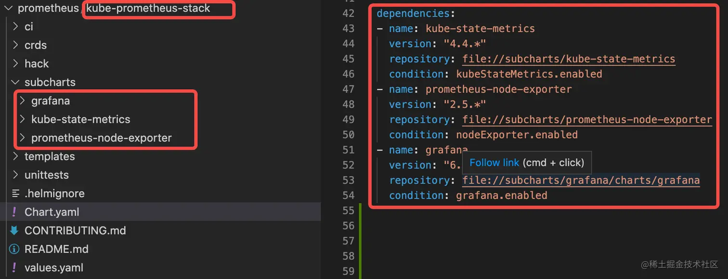The height and width of the screenshot is (279, 728).
Task: Open the Chart.yaml file
Action: point(52,212)
